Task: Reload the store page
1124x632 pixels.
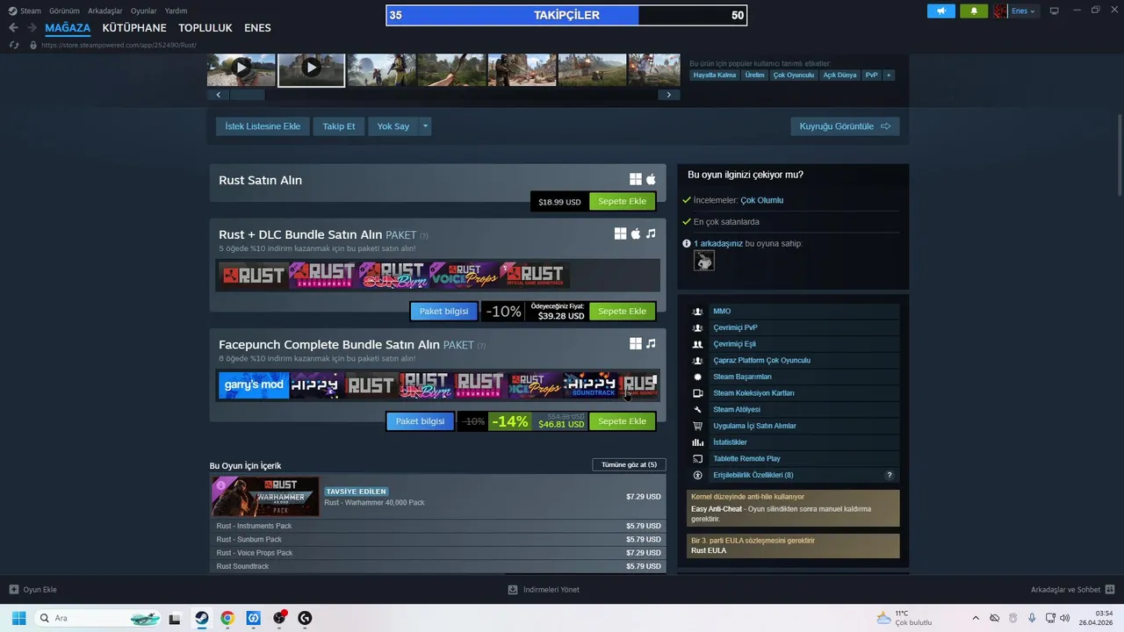Action: [x=13, y=45]
